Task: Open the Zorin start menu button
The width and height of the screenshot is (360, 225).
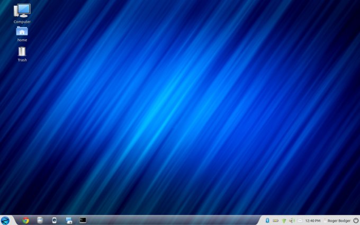Action: coord(5,220)
